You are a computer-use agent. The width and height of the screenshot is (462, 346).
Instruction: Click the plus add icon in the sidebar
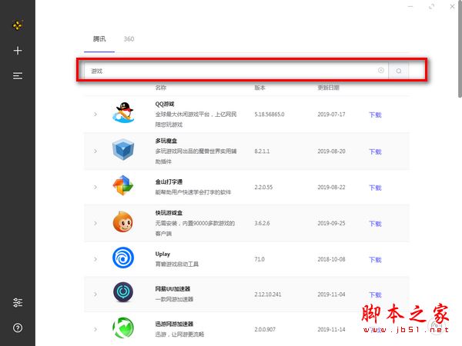coord(18,51)
